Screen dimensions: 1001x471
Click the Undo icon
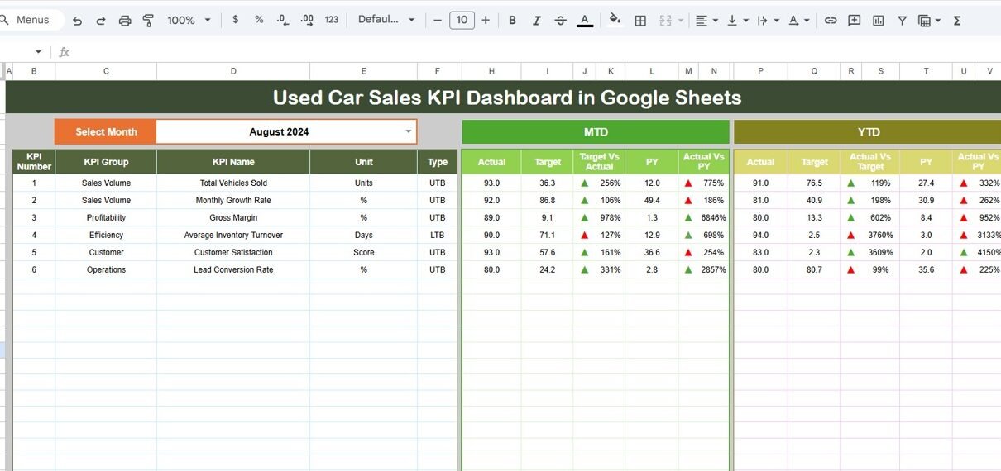point(77,21)
